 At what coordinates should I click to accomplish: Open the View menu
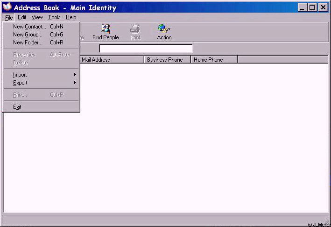point(37,17)
